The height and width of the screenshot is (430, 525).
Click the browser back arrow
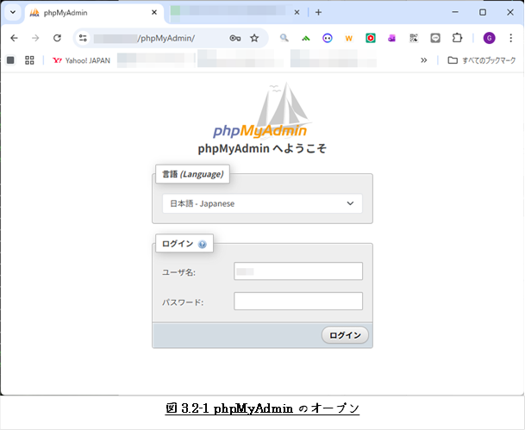pyautogui.click(x=14, y=38)
